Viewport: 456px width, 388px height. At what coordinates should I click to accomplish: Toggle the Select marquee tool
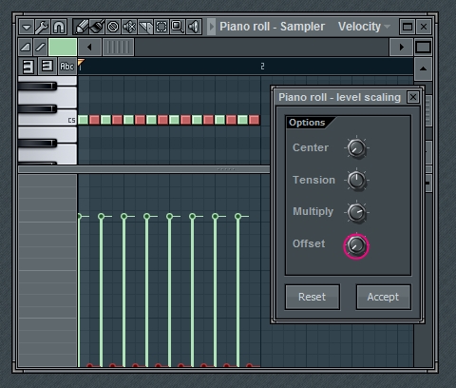click(x=161, y=27)
